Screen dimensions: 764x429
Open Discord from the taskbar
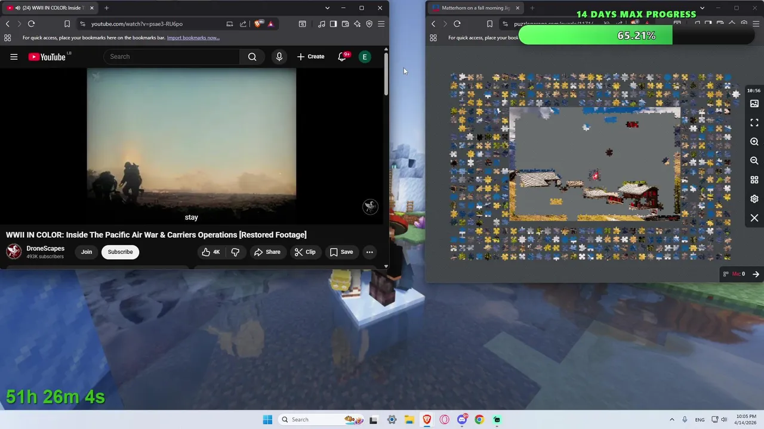coord(462,419)
